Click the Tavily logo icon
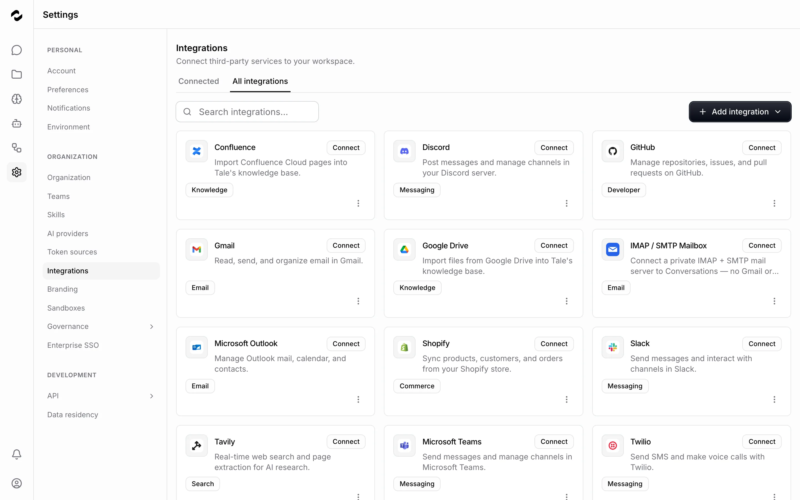Image resolution: width=800 pixels, height=500 pixels. pyautogui.click(x=197, y=446)
